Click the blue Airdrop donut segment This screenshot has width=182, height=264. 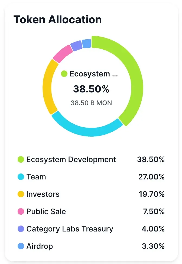(86, 43)
